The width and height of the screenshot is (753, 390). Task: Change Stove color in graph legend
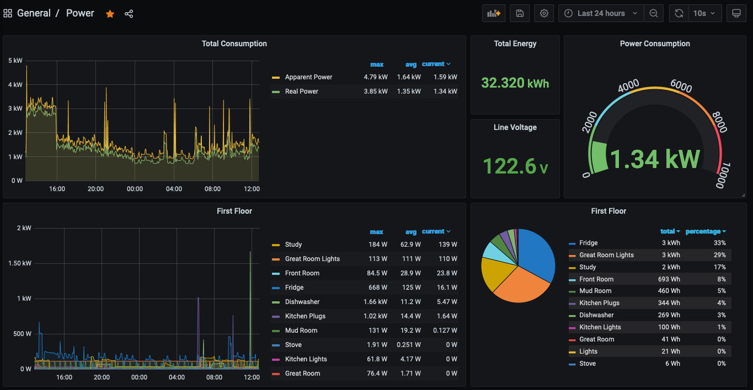pyautogui.click(x=276, y=345)
